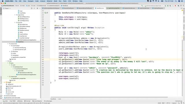The height and width of the screenshot is (104, 185).
Task: Open the Spring tool window
Action: pos(20,101)
